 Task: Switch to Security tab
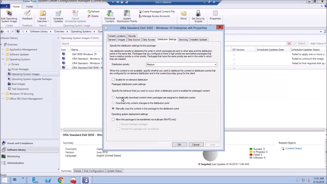[x=132, y=36]
